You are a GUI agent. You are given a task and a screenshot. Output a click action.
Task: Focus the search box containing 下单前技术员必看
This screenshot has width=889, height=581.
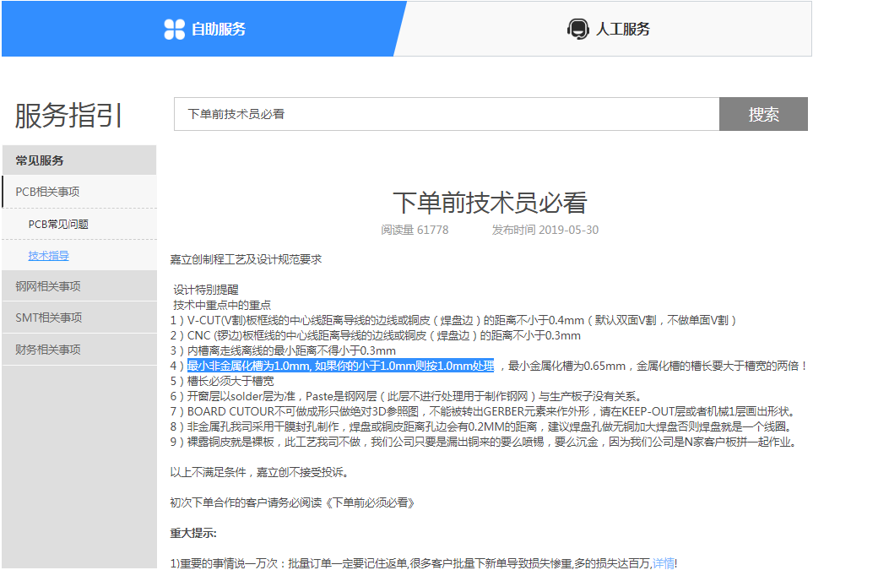tap(446, 114)
